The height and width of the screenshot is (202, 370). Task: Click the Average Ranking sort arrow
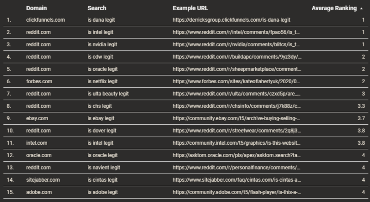(x=361, y=9)
